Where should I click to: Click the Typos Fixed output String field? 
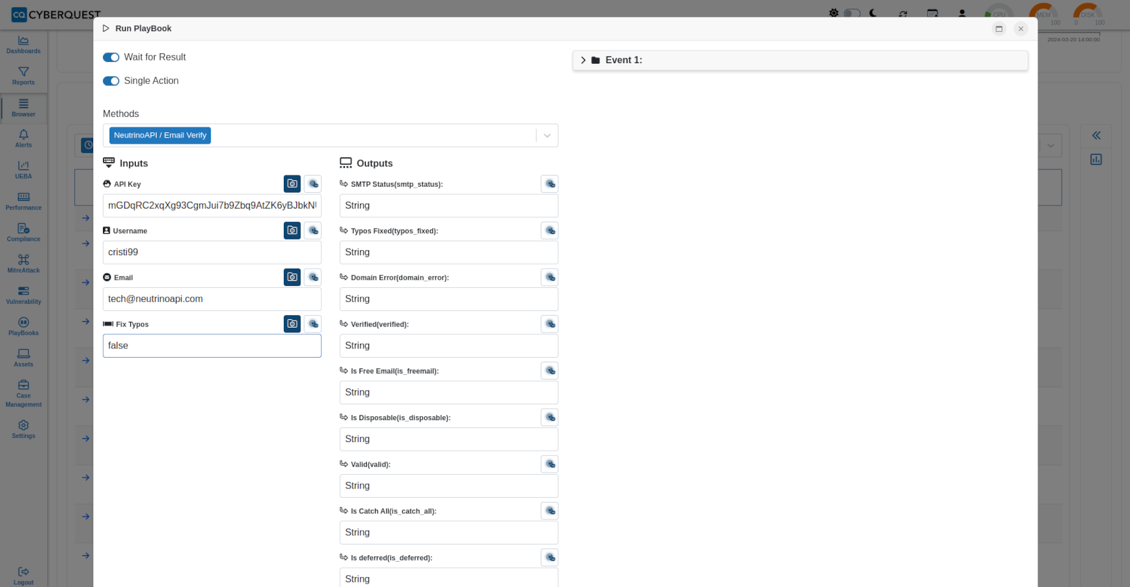(449, 253)
